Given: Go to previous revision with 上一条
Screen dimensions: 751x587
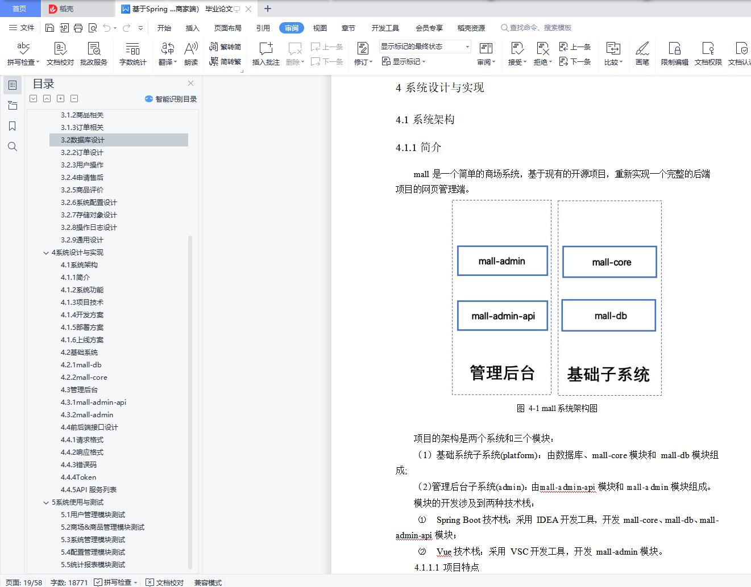Looking at the screenshot, I should tap(575, 47).
